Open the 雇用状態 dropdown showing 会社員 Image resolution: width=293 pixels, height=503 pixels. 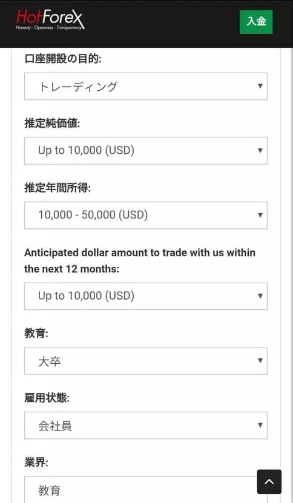(x=146, y=426)
